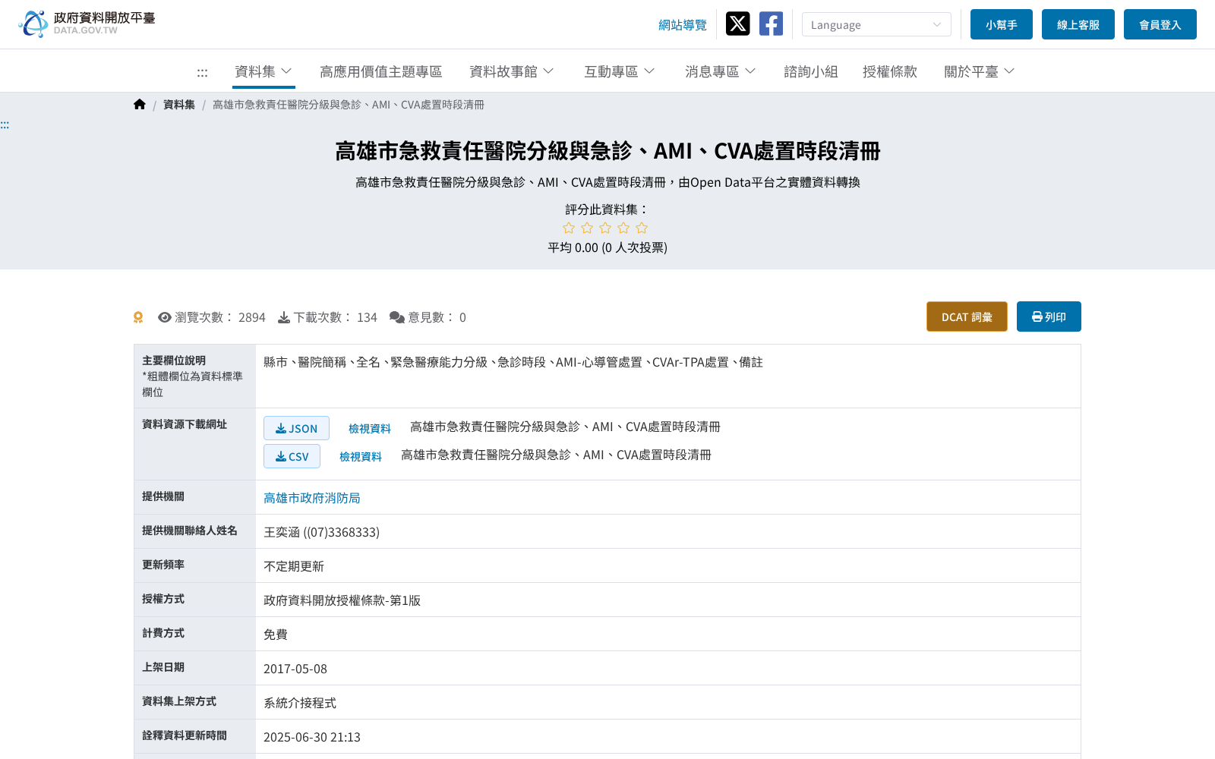Download the JSON resource
Viewport: 1215px width, 759px height.
click(296, 428)
